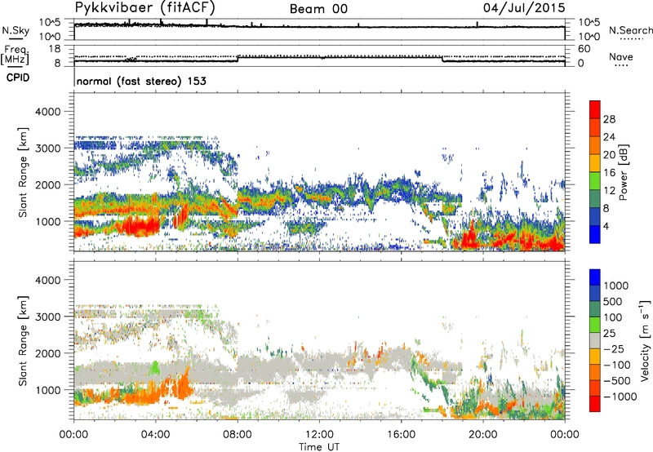Screen dimensions: 653x452
Task: Click the '28' tick on power colorbar
Action: click(609, 119)
